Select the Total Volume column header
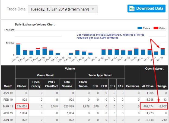169x123 pixels. tap(67, 84)
